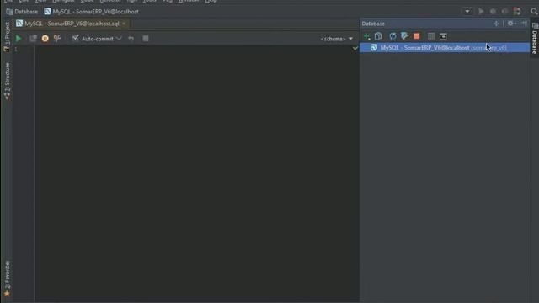The height and width of the screenshot is (303, 539).
Task: Open the Favorites tool window tab
Action: (x=7, y=279)
